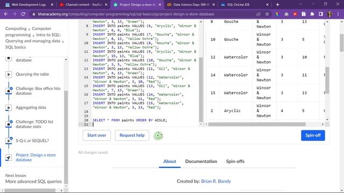Open Intro to SQL breadcrumb link
344x193 pixels.
pos(33,38)
